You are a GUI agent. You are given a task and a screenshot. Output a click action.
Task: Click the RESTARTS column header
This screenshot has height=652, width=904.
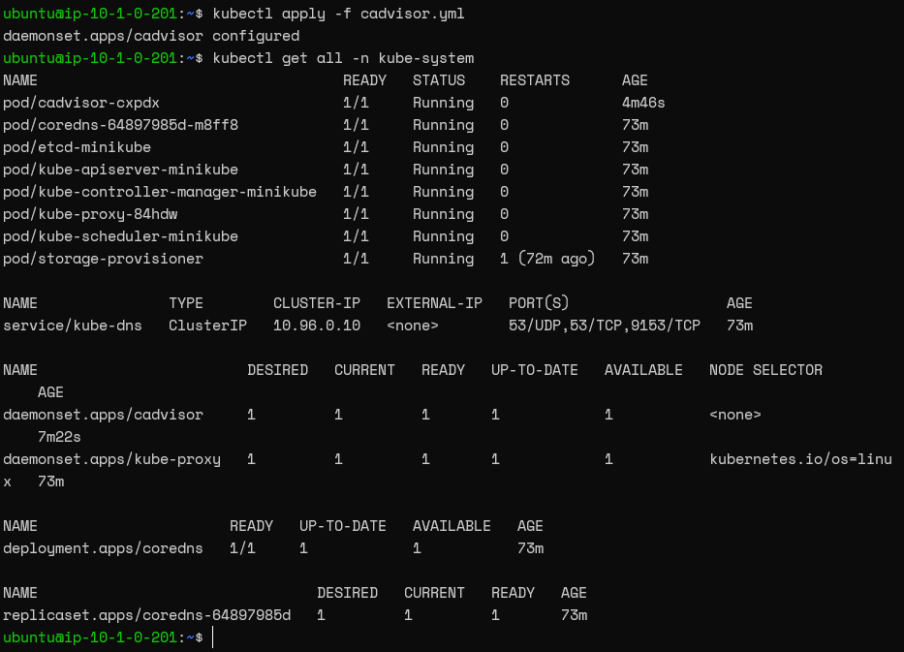[x=535, y=80]
